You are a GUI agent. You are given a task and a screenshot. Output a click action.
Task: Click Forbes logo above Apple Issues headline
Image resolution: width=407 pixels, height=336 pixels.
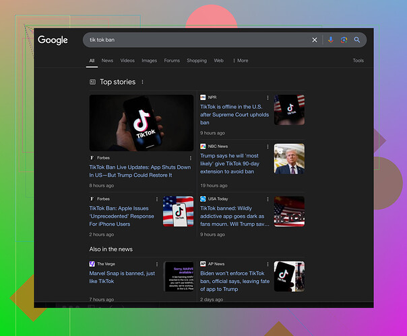(92, 199)
